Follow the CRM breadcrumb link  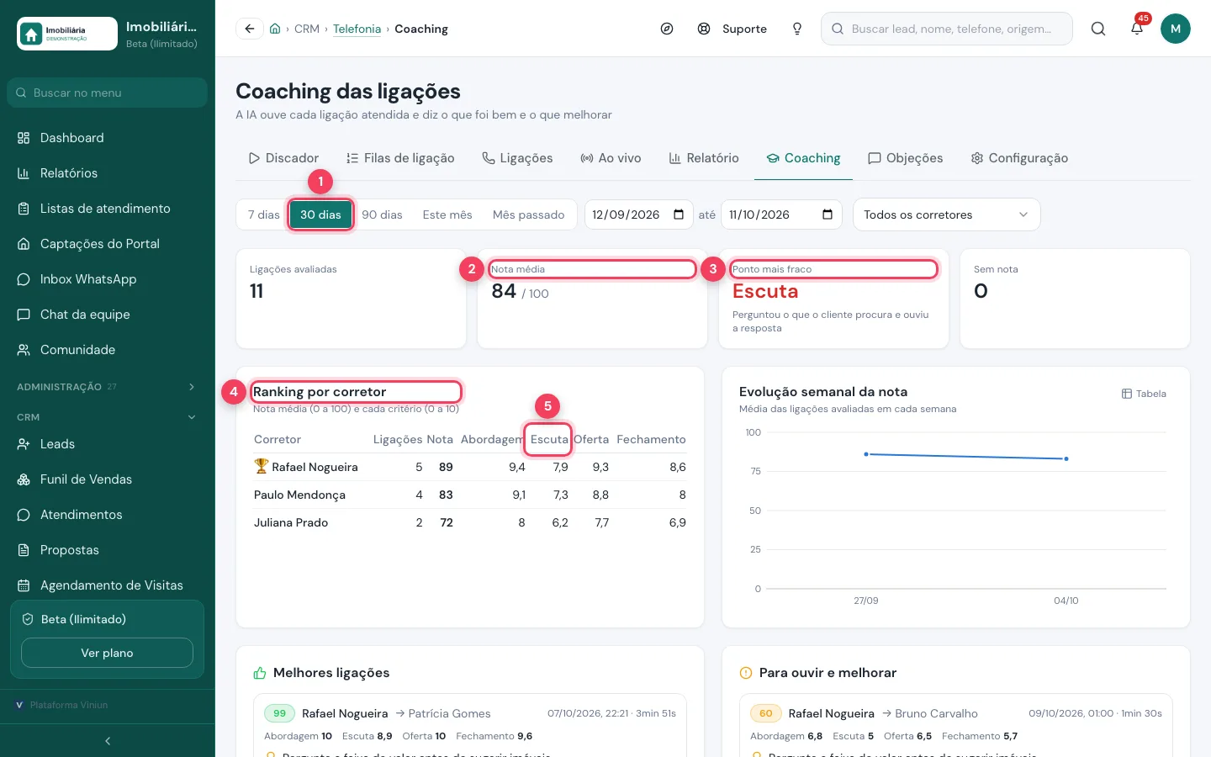click(307, 29)
